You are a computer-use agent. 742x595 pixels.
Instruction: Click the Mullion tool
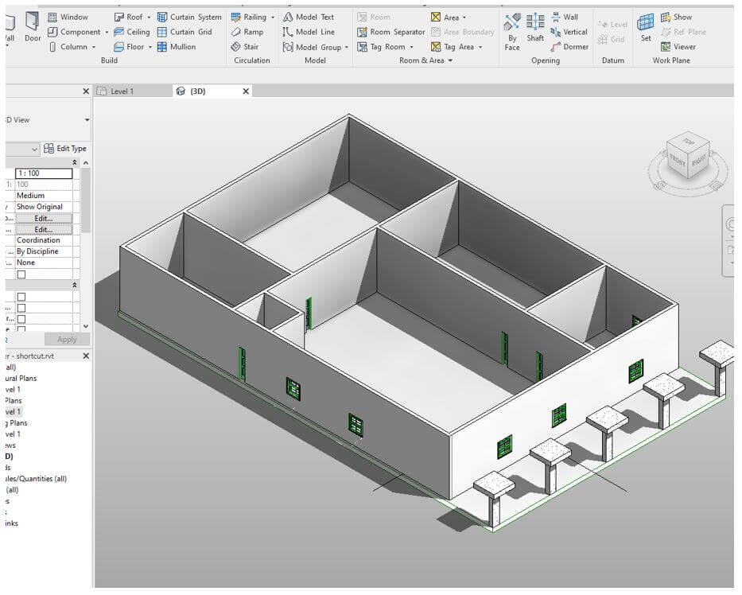184,46
